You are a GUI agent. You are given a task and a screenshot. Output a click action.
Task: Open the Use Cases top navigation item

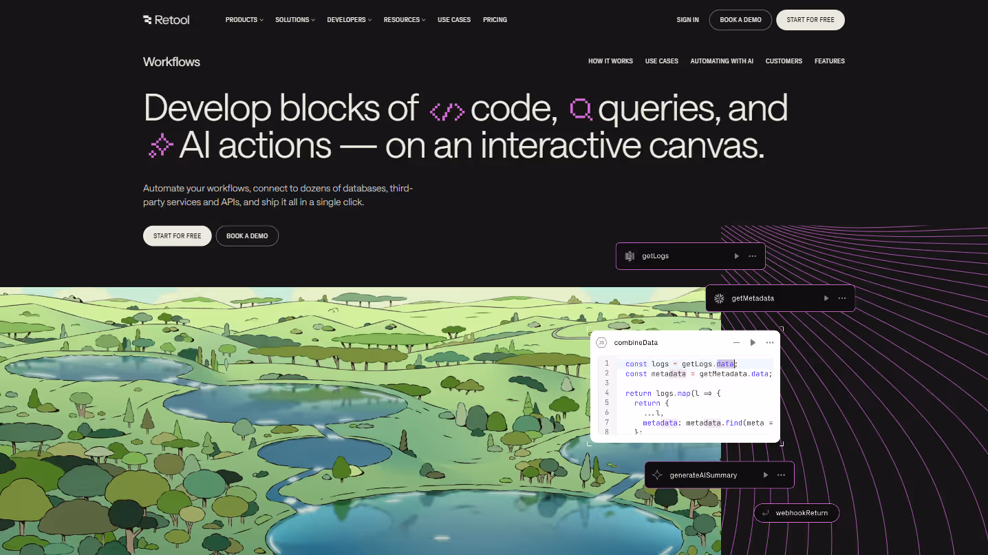click(x=454, y=20)
